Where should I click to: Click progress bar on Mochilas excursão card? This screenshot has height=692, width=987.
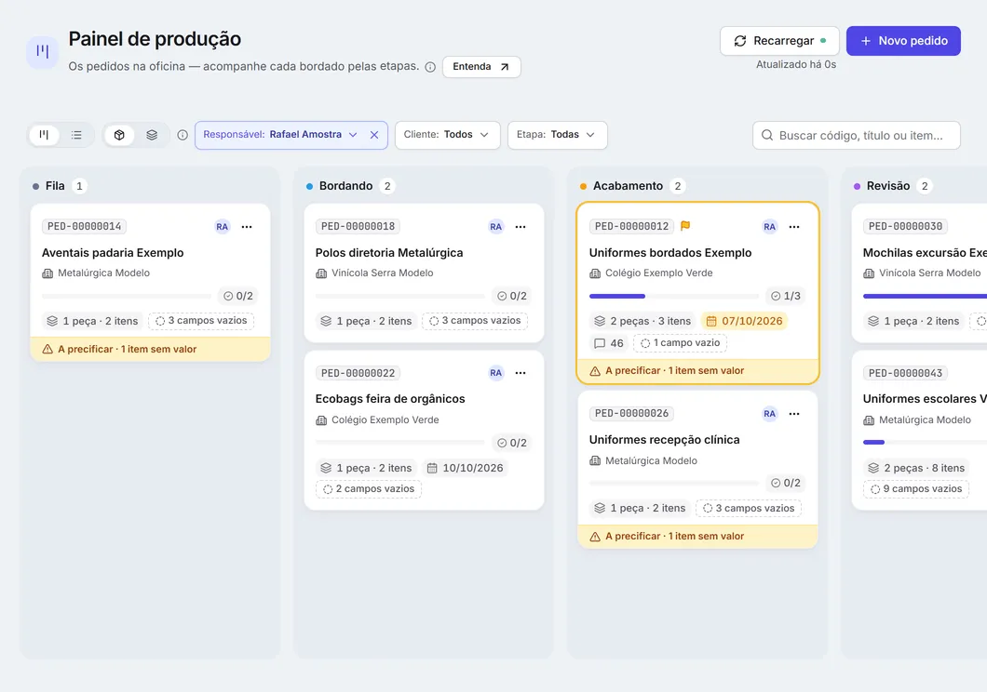pyautogui.click(x=925, y=296)
